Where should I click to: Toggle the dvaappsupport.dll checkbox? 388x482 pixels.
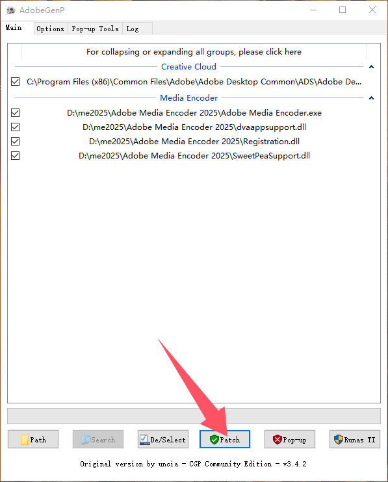coord(15,127)
